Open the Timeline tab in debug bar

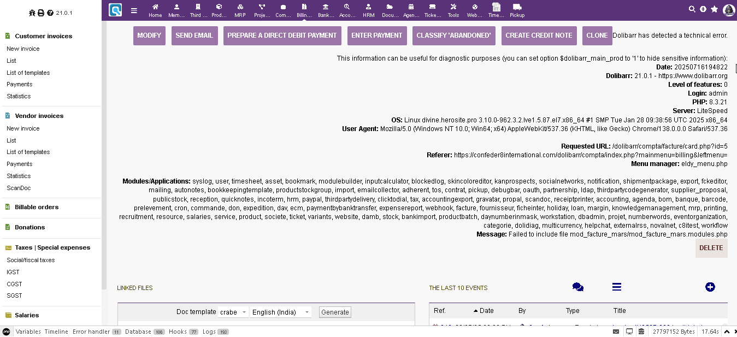pyautogui.click(x=56, y=332)
